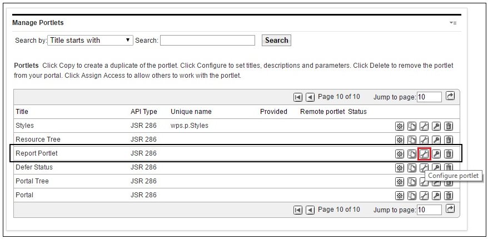Open Assign Access key icon for Portal
488x239 pixels.
[x=436, y=196]
